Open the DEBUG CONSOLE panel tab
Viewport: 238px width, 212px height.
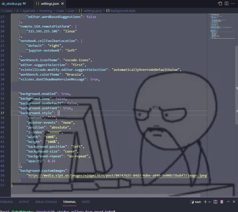[x=46, y=202]
